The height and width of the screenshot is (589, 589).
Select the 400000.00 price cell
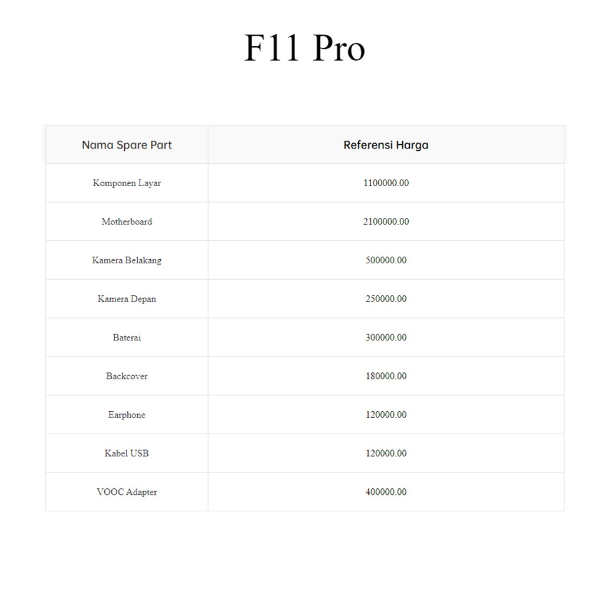point(386,492)
